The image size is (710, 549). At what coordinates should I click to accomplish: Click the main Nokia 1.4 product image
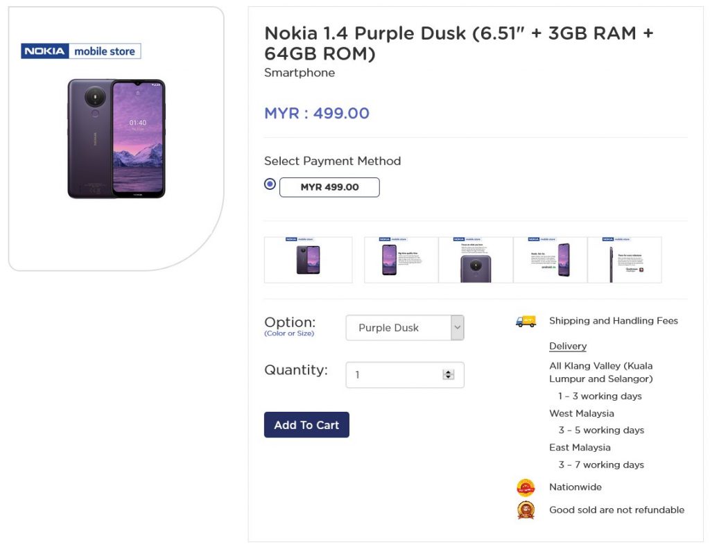(x=116, y=139)
